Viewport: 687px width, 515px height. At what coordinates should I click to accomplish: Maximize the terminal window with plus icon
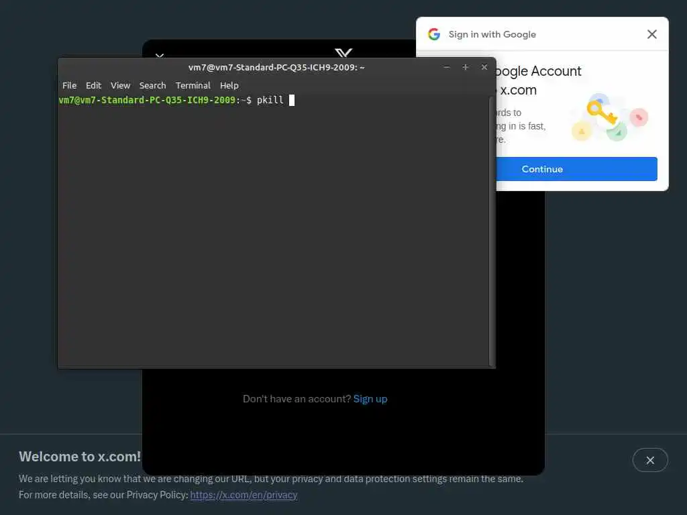coord(466,67)
